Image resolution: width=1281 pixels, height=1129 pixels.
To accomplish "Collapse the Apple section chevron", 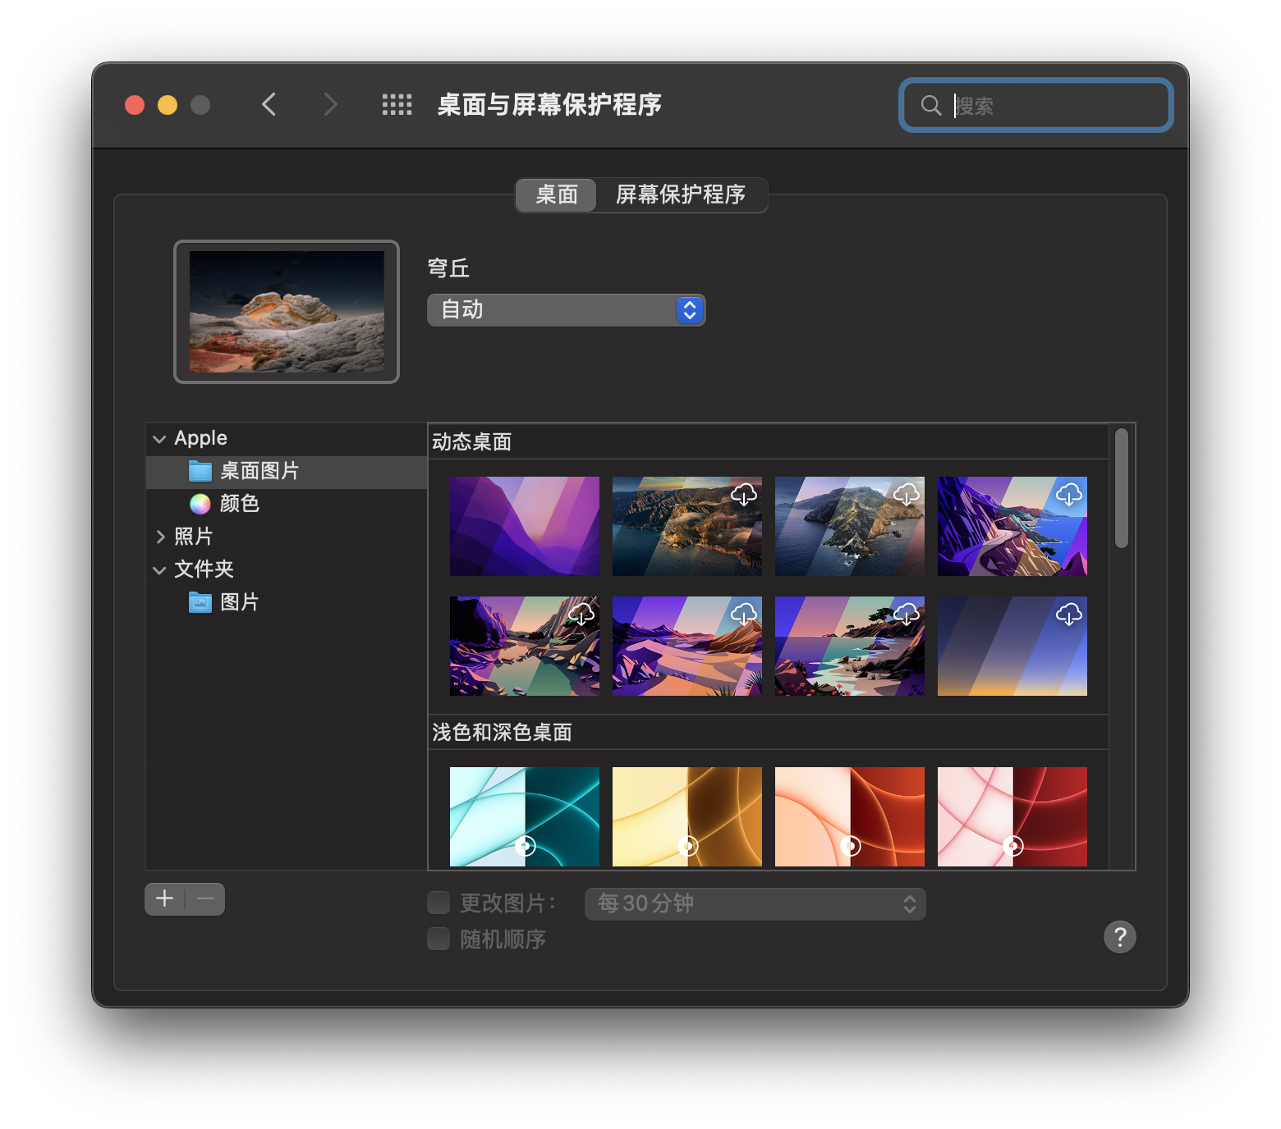I will (x=159, y=439).
